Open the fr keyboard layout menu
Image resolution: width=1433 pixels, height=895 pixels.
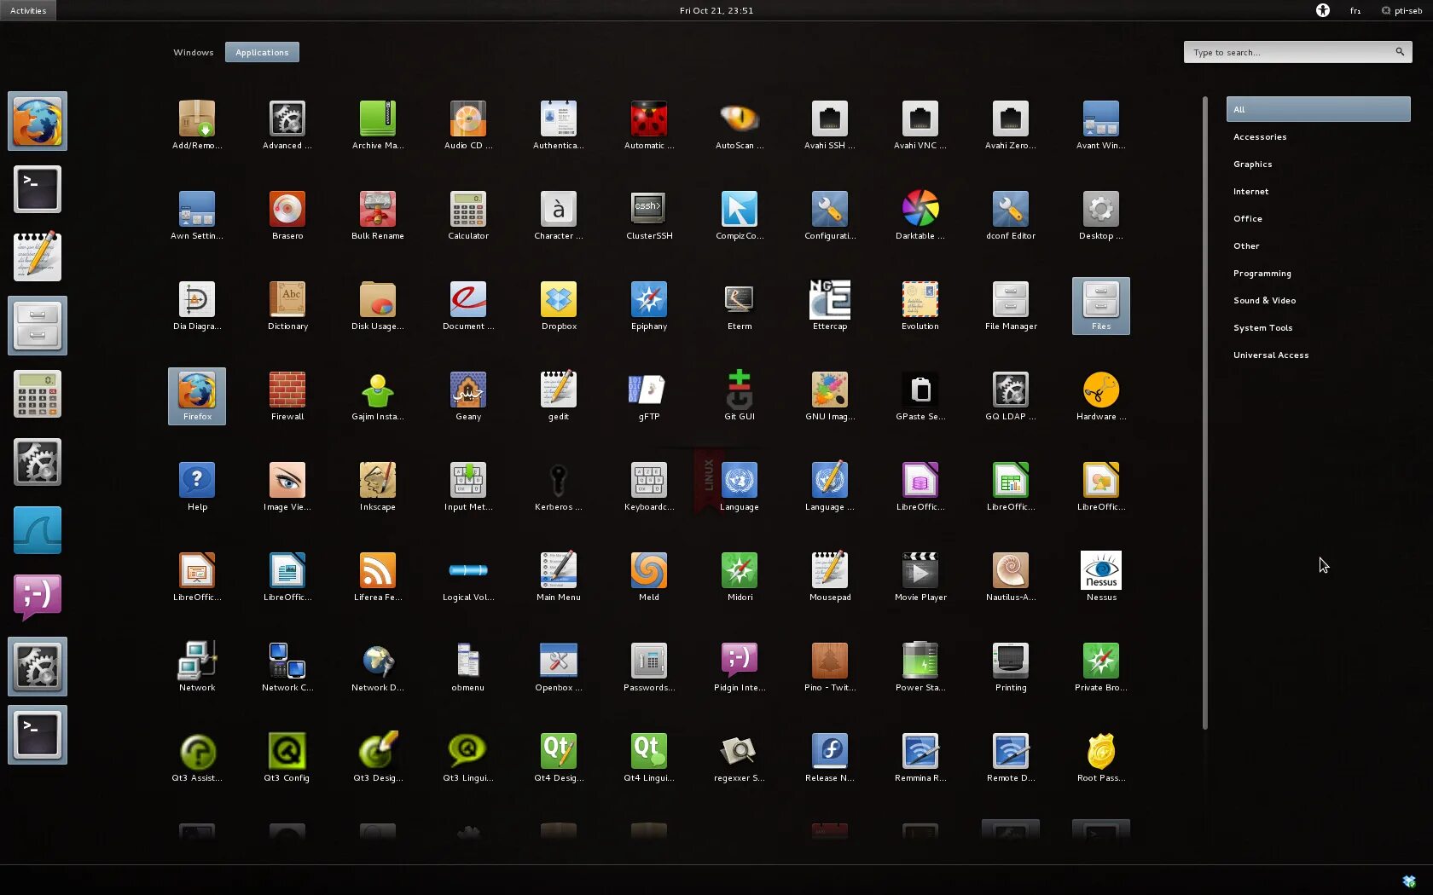[1355, 10]
